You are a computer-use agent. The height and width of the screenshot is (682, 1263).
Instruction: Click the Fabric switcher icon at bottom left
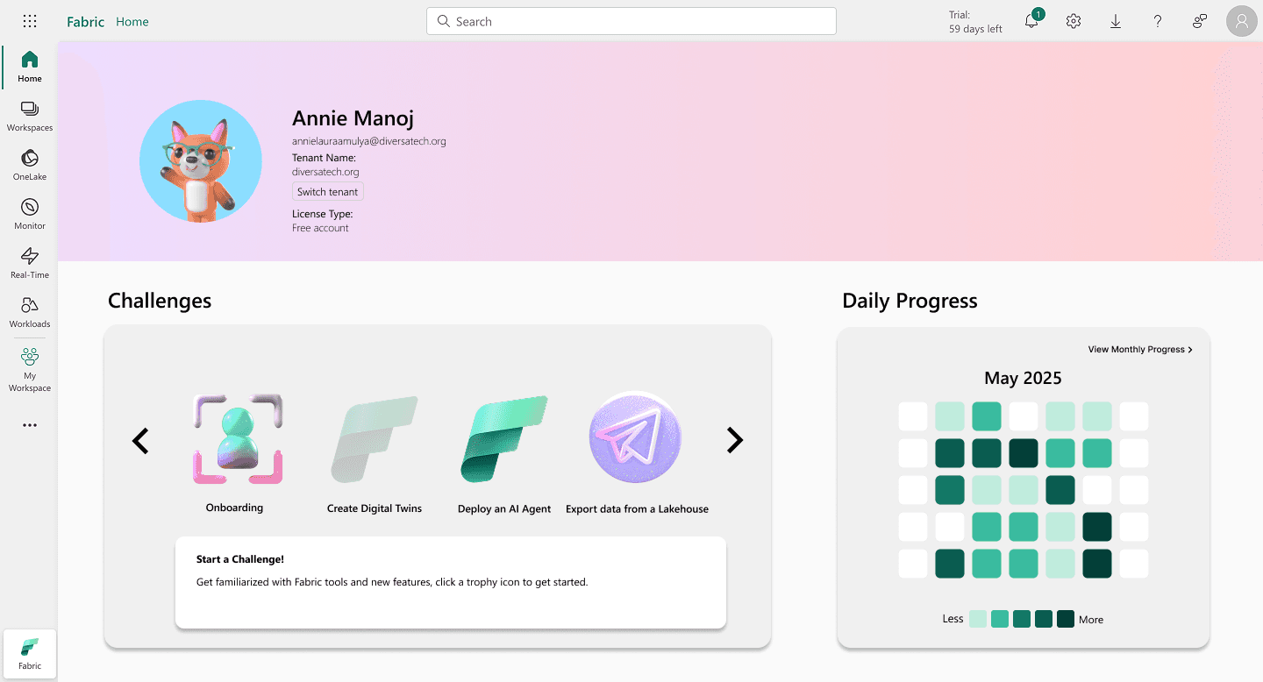point(30,654)
